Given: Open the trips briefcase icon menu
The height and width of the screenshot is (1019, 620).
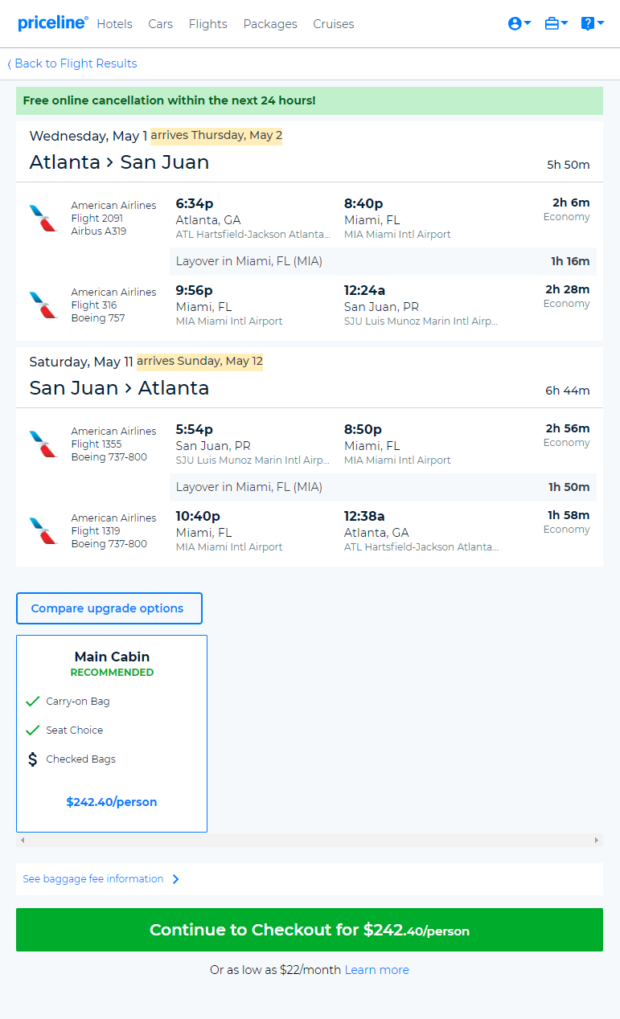Looking at the screenshot, I should pyautogui.click(x=556, y=24).
